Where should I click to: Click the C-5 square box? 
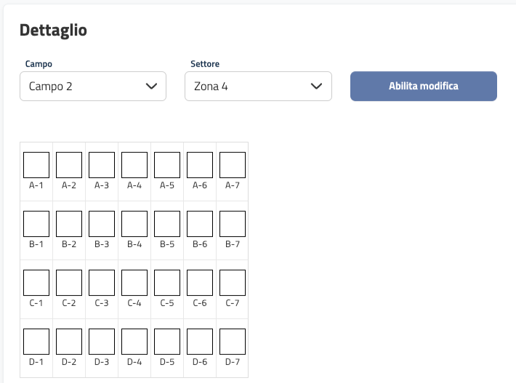pos(167,283)
